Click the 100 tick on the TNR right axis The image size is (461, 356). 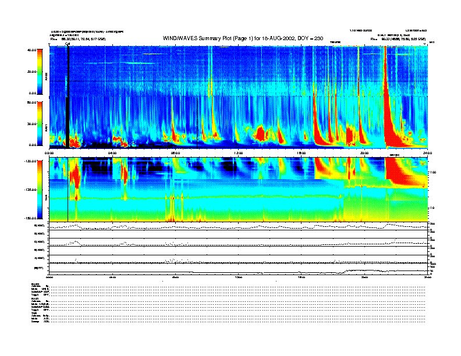(434, 172)
